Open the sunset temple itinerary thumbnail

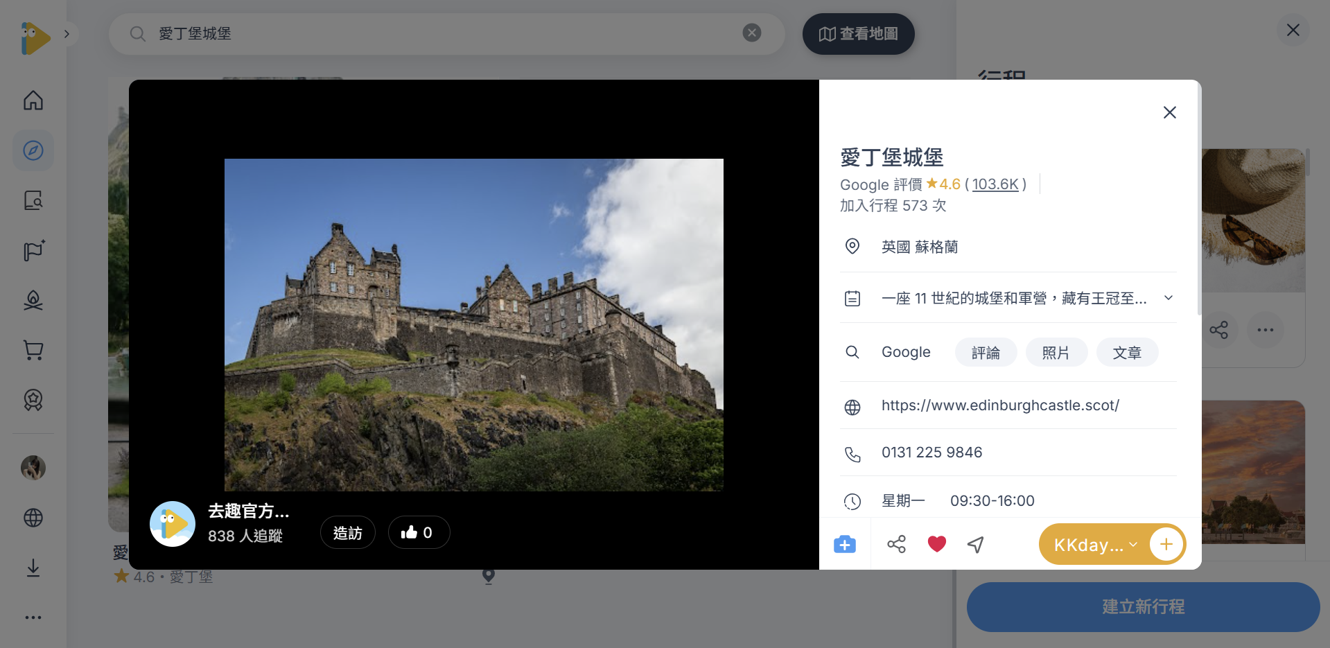[x=1253, y=472]
